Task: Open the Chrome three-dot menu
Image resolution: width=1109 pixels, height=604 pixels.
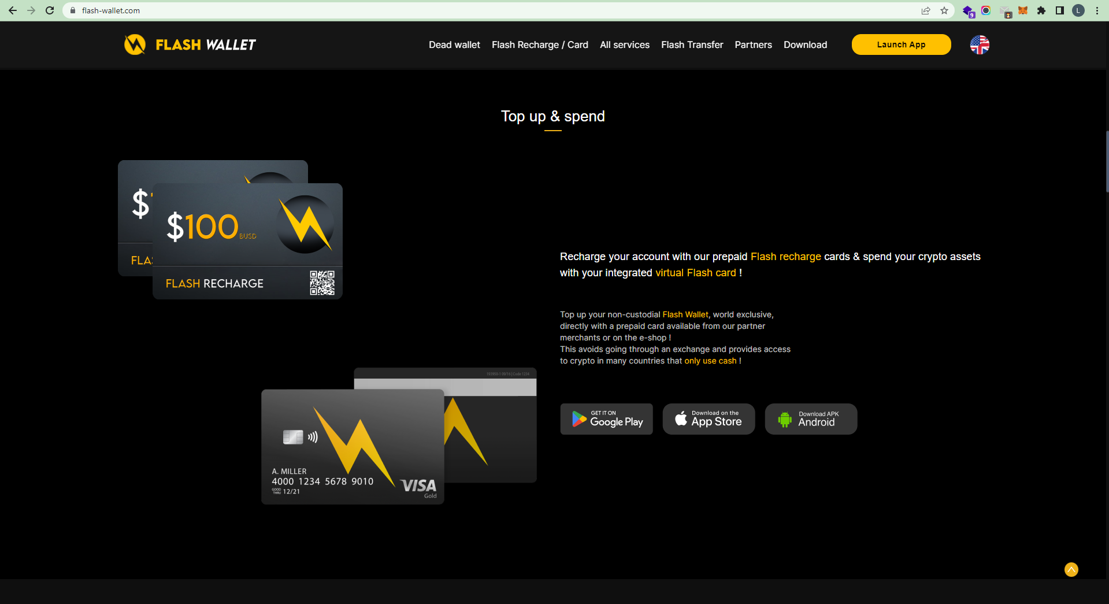Action: [1097, 10]
